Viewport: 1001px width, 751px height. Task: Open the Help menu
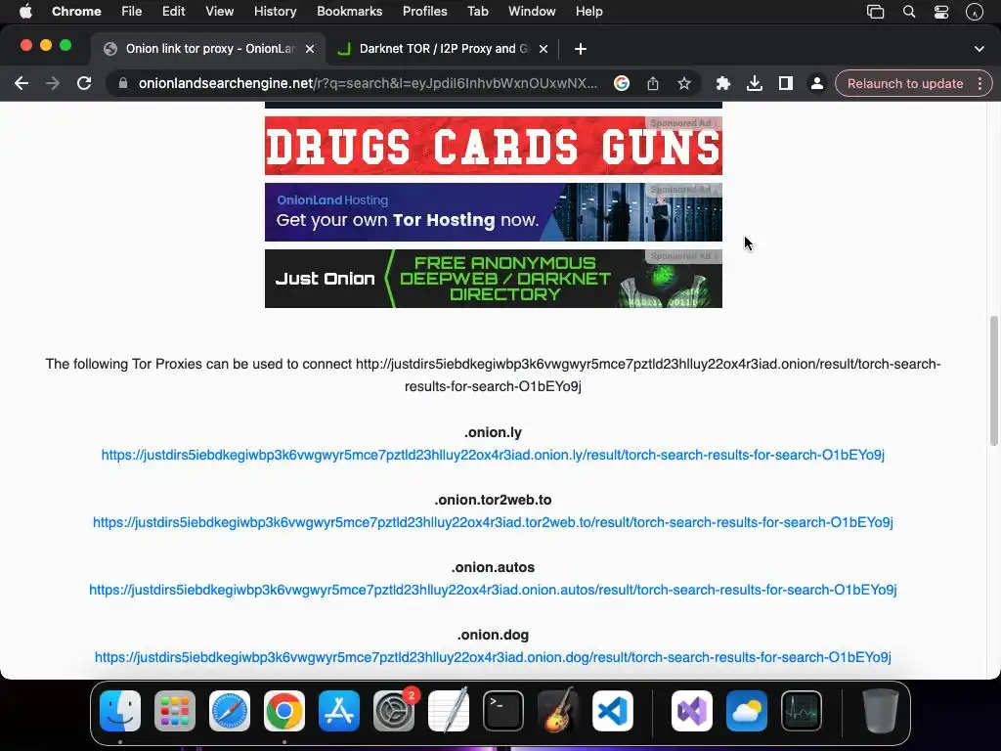tap(588, 12)
